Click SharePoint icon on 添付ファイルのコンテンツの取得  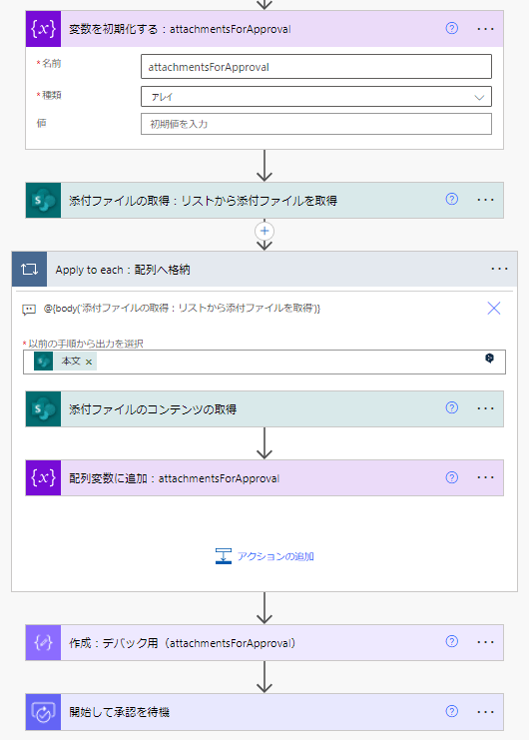pos(43,408)
